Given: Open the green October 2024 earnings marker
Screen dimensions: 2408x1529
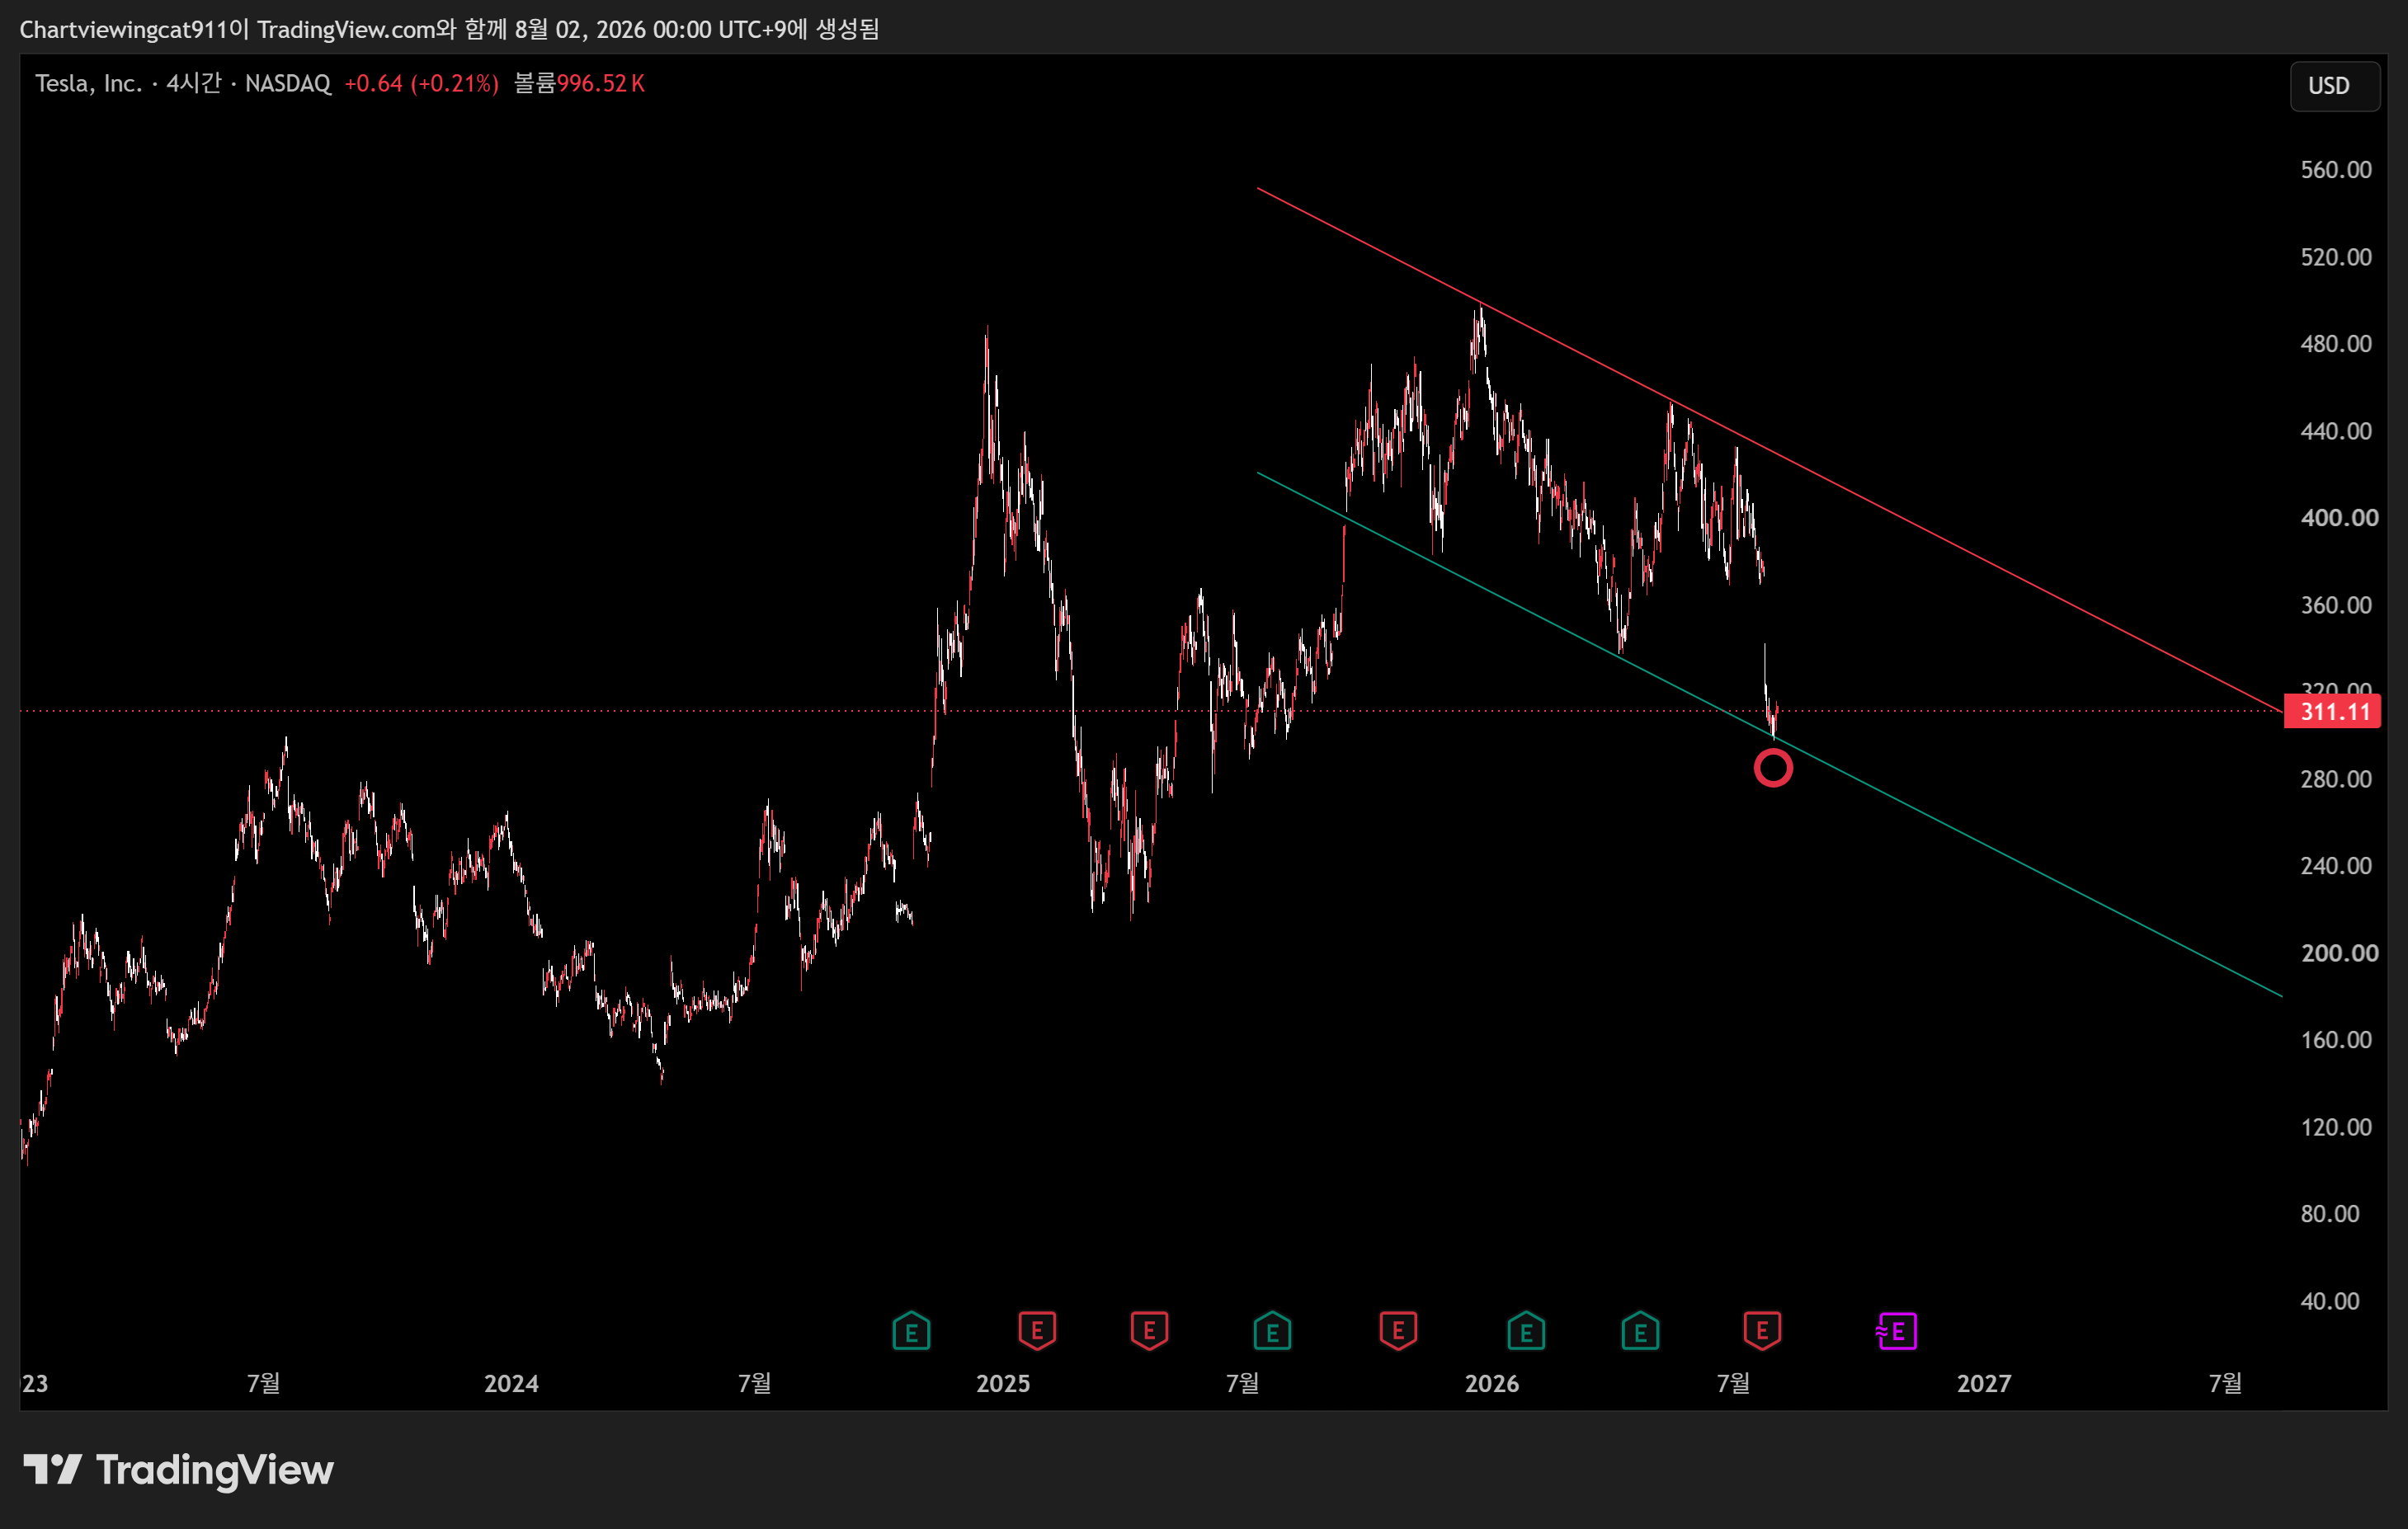Looking at the screenshot, I should point(911,1331).
